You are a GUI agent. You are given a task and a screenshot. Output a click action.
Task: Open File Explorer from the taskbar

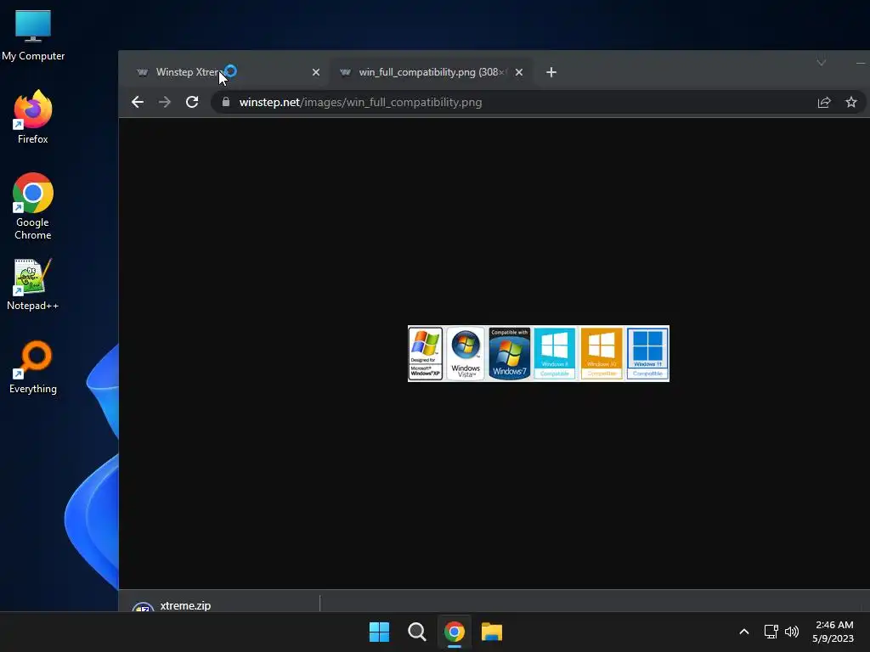pos(492,632)
